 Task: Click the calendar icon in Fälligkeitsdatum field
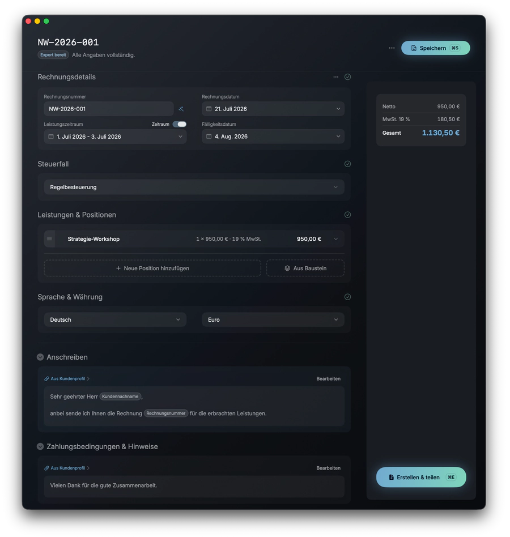click(x=209, y=137)
